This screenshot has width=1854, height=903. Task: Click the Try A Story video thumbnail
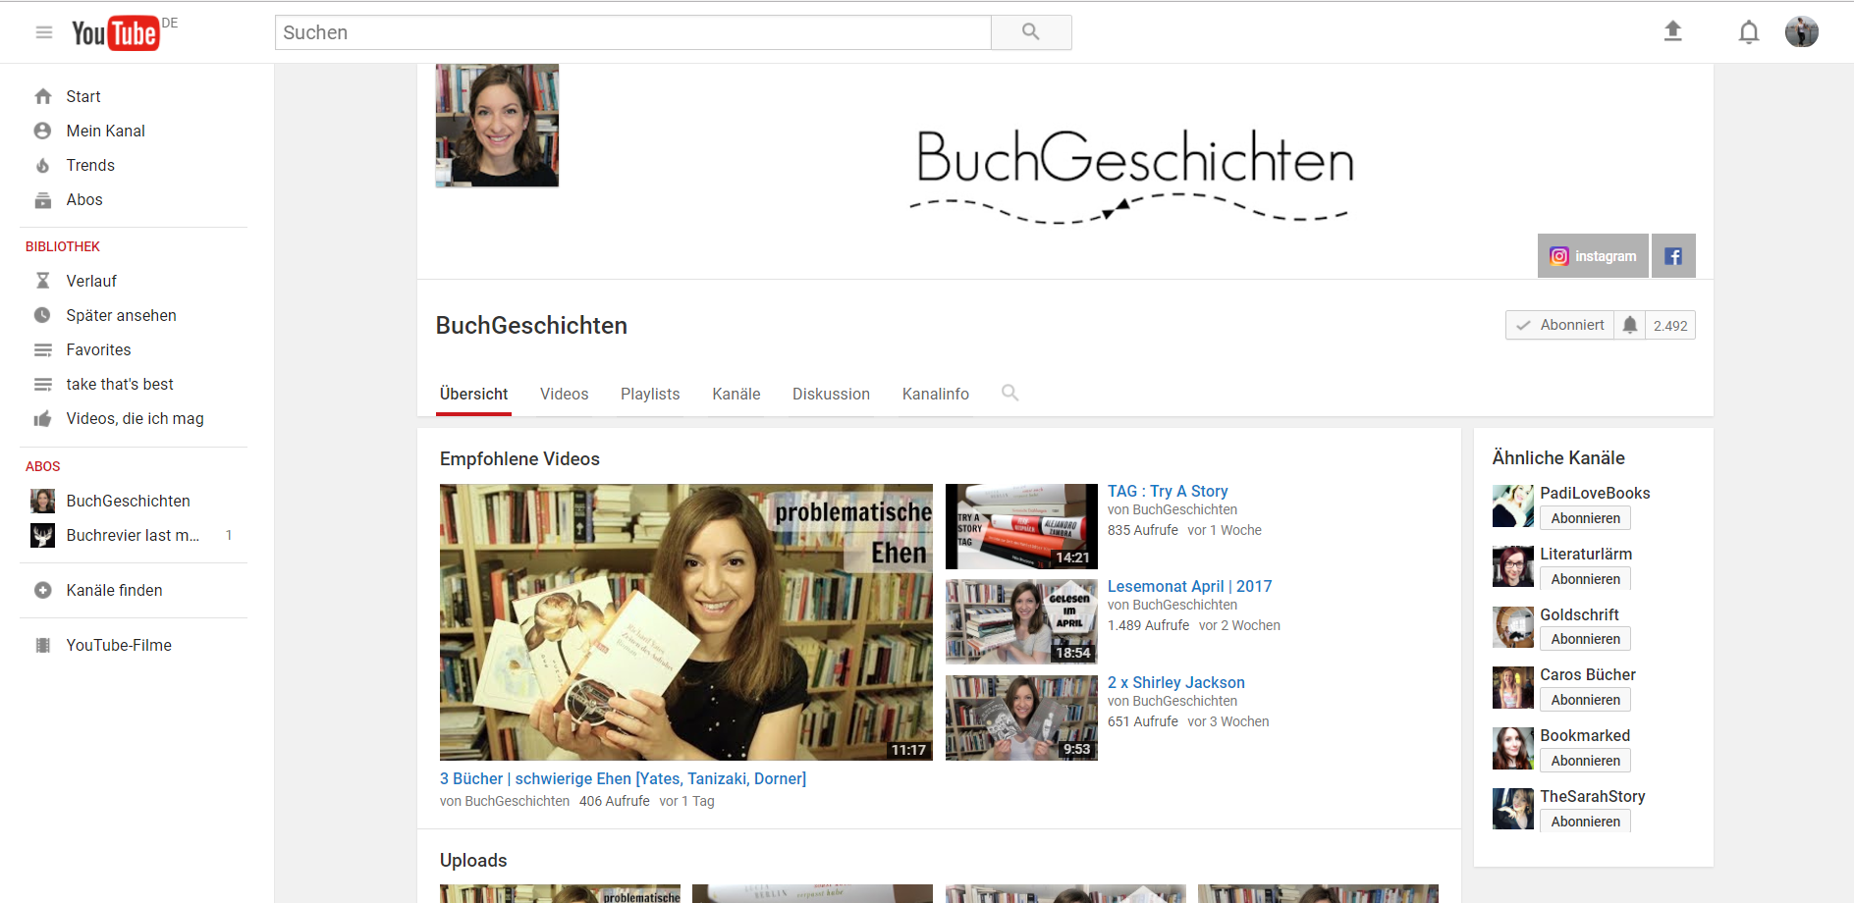tap(1021, 526)
